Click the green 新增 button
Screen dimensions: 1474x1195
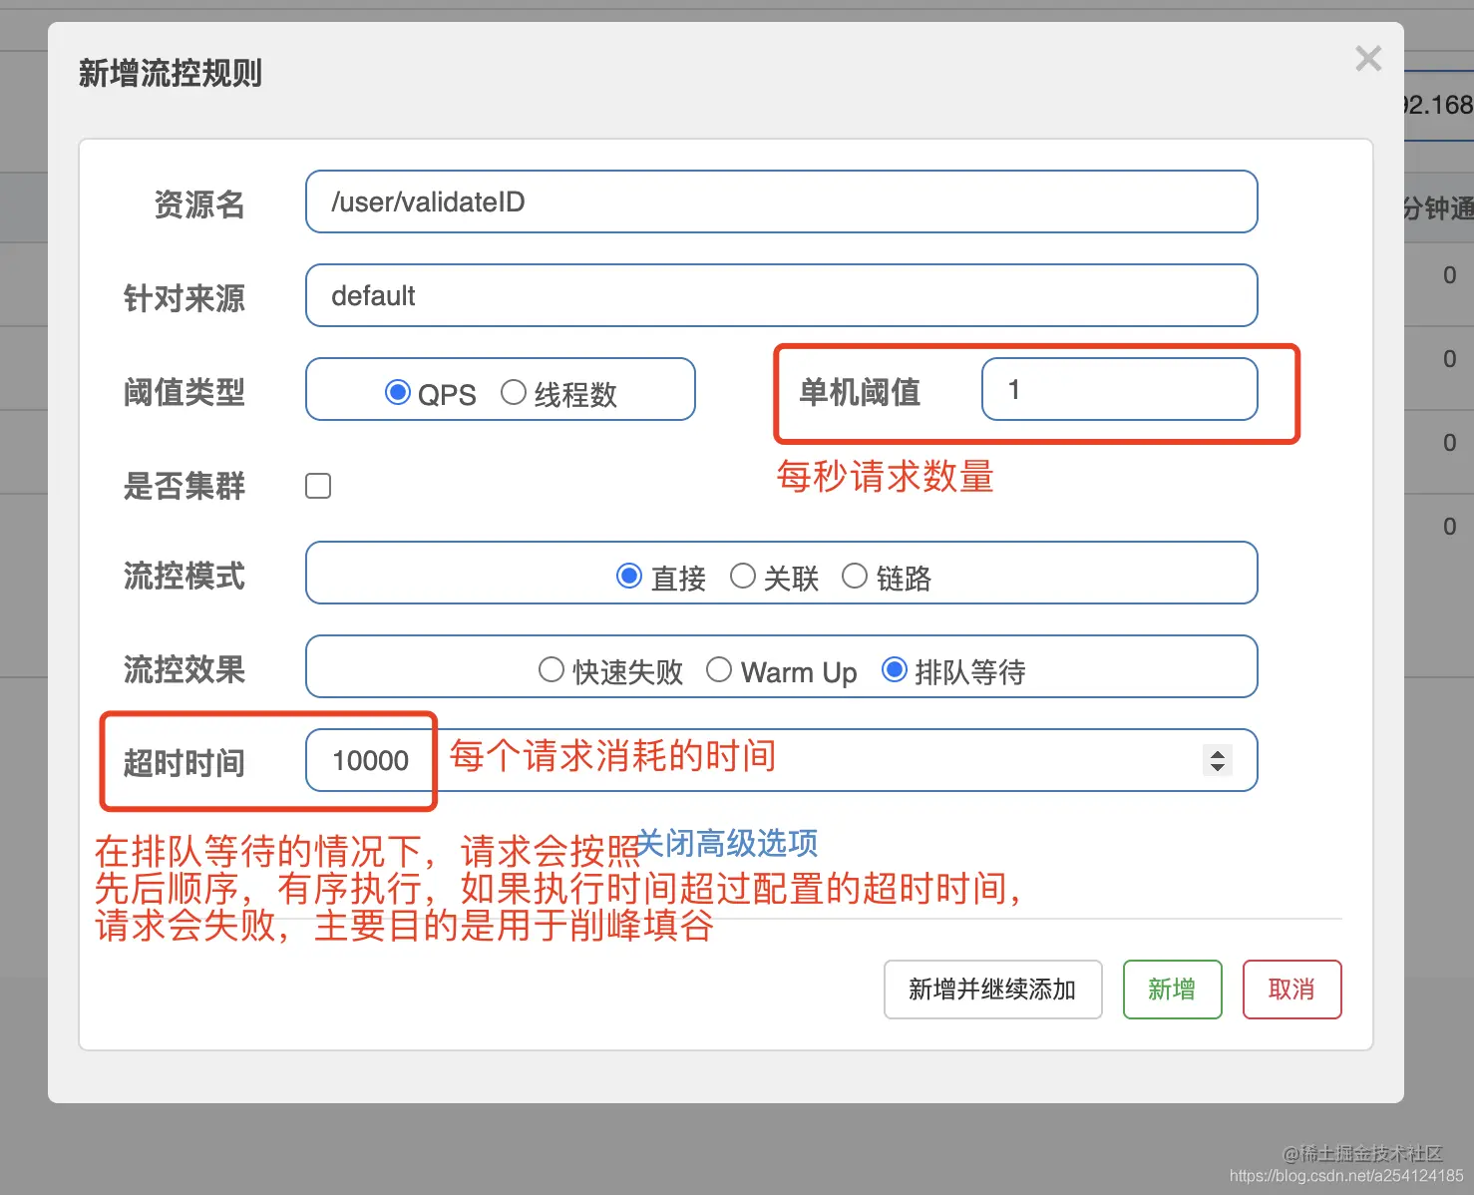click(1172, 990)
